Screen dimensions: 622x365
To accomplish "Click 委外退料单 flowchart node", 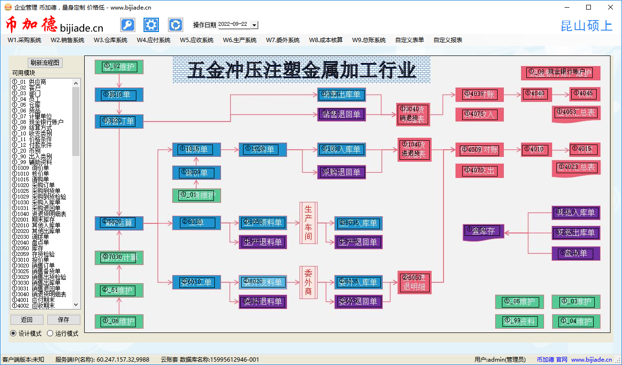I will [263, 301].
